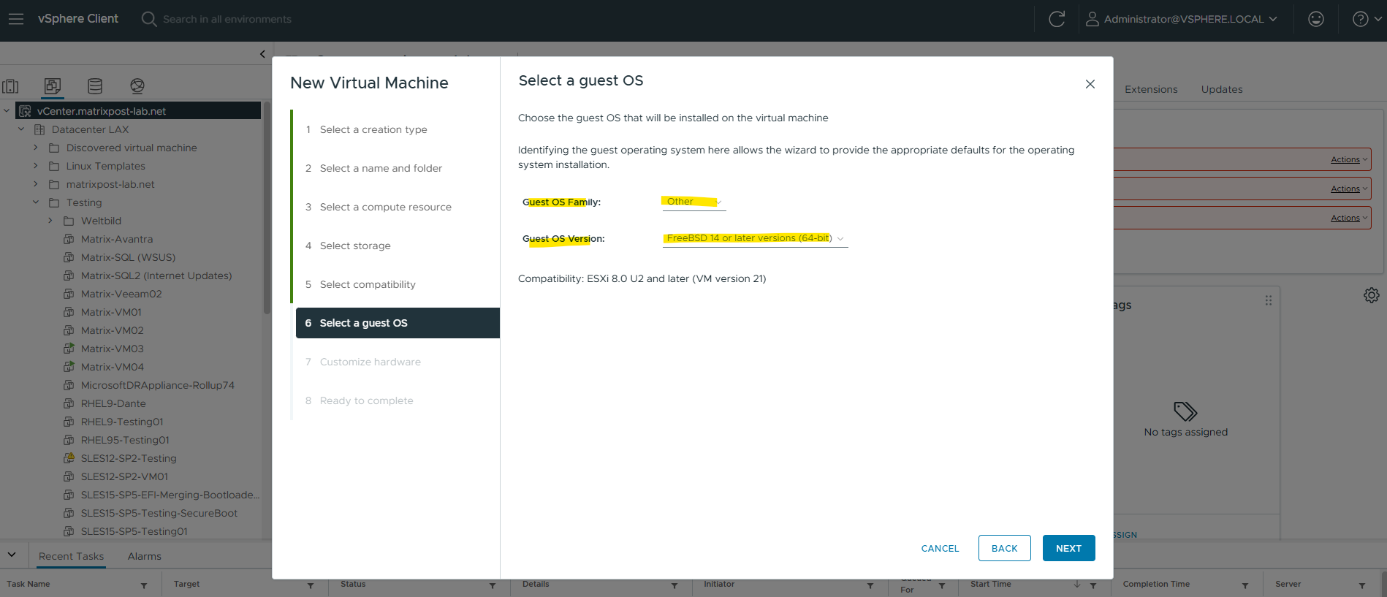Go to step 1 Select a creation type

click(x=373, y=129)
